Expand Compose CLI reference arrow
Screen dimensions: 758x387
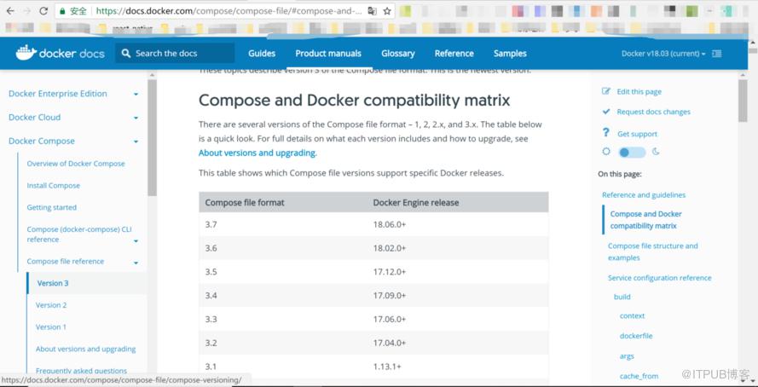pos(136,240)
